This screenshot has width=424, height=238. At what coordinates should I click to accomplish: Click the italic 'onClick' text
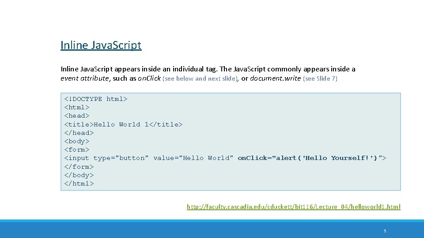149,78
